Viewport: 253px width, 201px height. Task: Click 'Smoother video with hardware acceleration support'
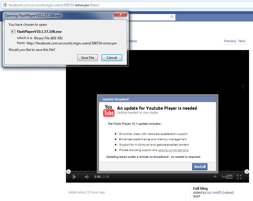coord(153,134)
